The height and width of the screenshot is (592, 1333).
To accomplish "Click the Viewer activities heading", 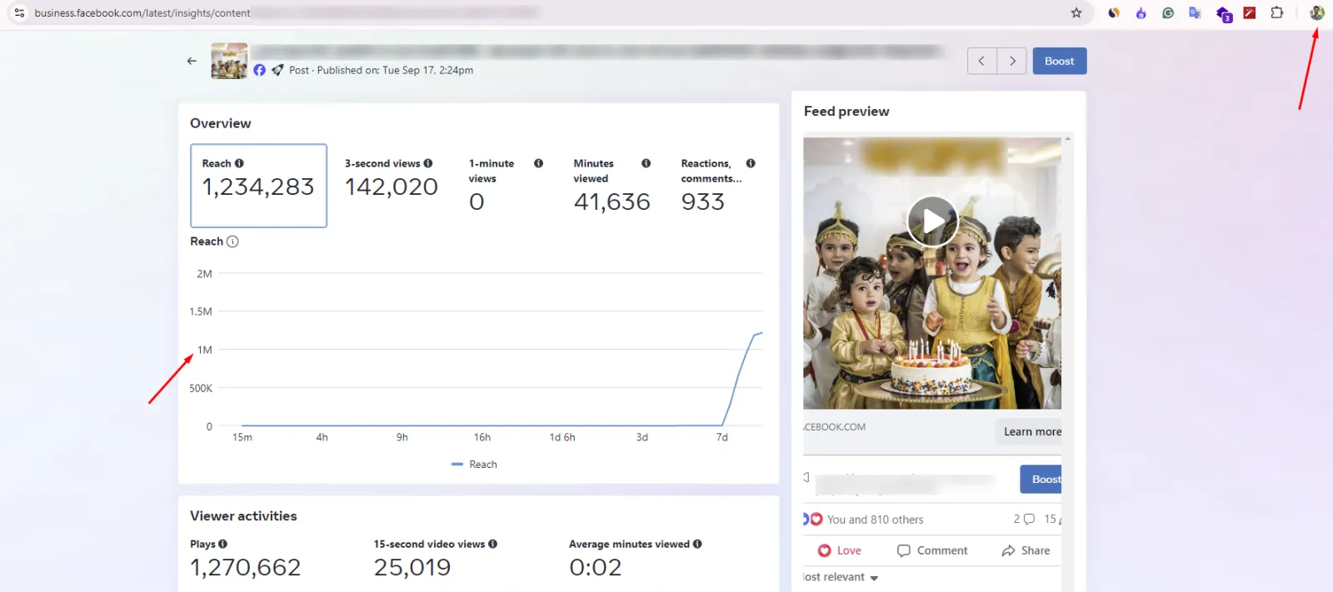I will 243,516.
